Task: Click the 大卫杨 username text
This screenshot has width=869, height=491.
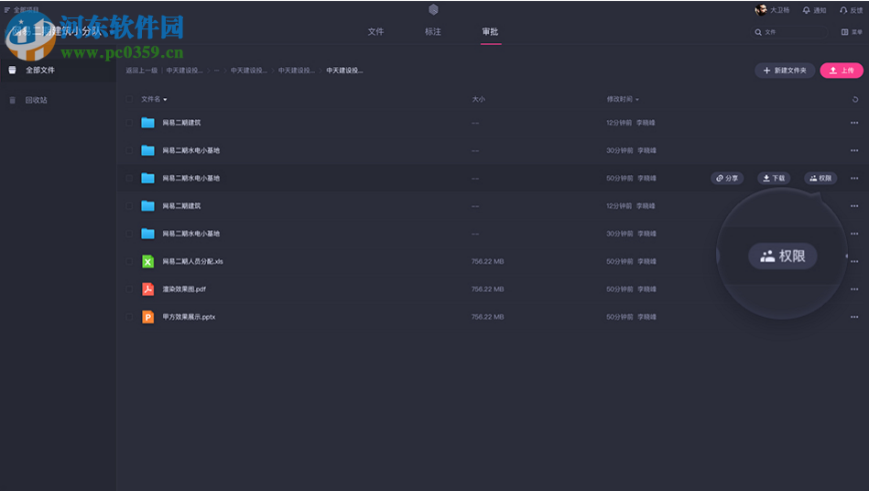Action: pos(780,10)
